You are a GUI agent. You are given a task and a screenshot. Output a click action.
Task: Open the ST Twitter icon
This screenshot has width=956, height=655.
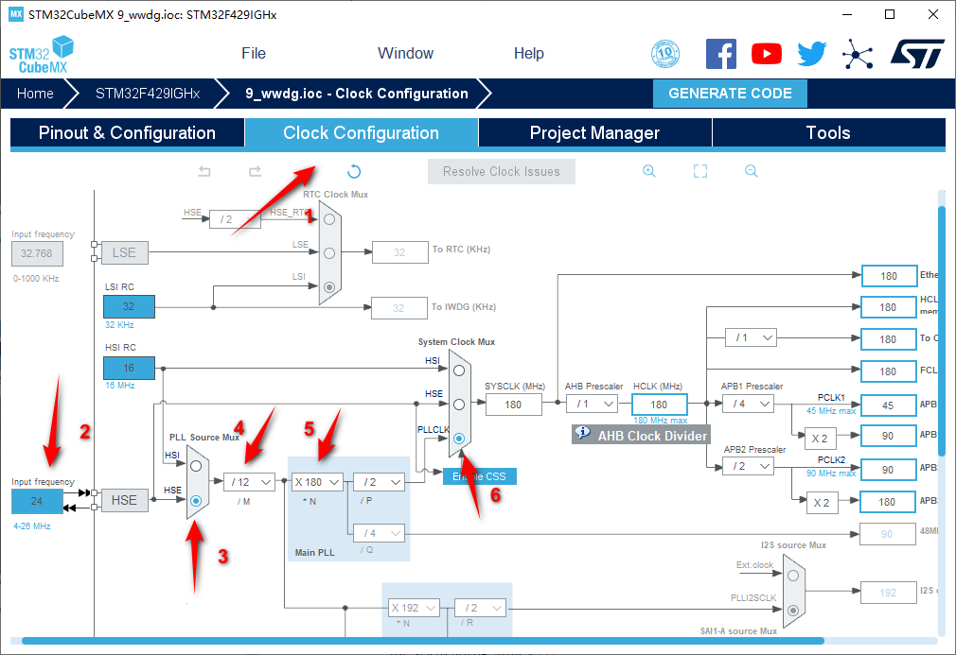pos(811,54)
